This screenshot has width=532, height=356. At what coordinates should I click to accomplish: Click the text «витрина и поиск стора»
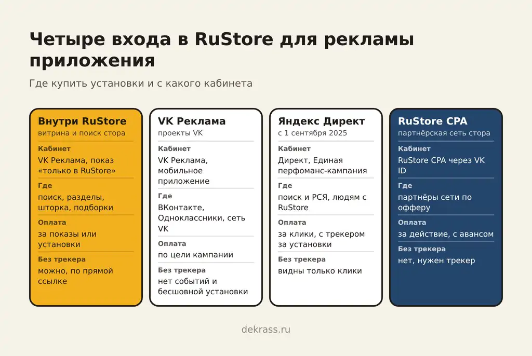coord(82,133)
